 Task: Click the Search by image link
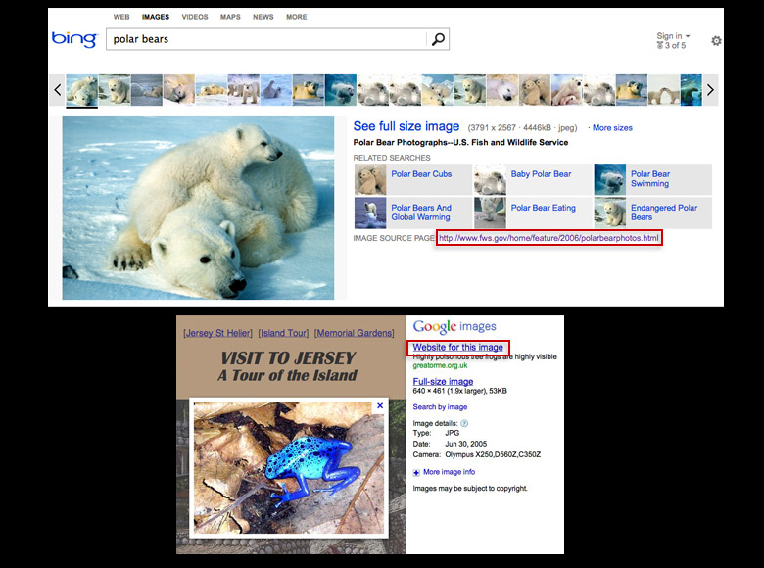440,406
